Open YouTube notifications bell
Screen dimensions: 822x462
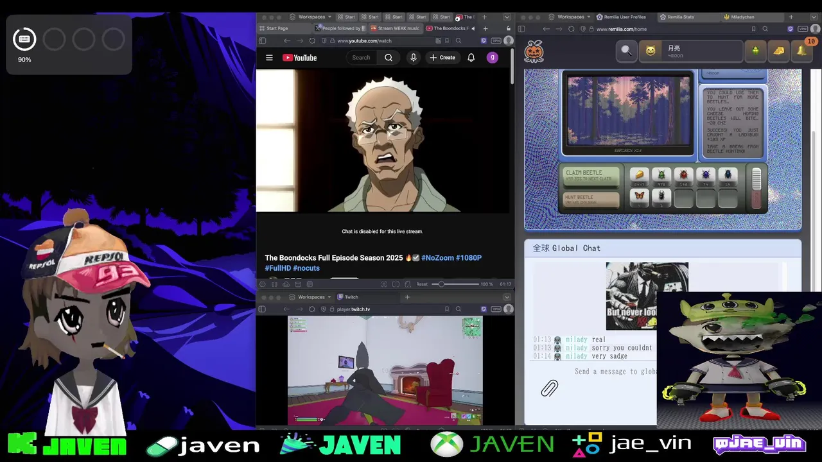pos(471,58)
